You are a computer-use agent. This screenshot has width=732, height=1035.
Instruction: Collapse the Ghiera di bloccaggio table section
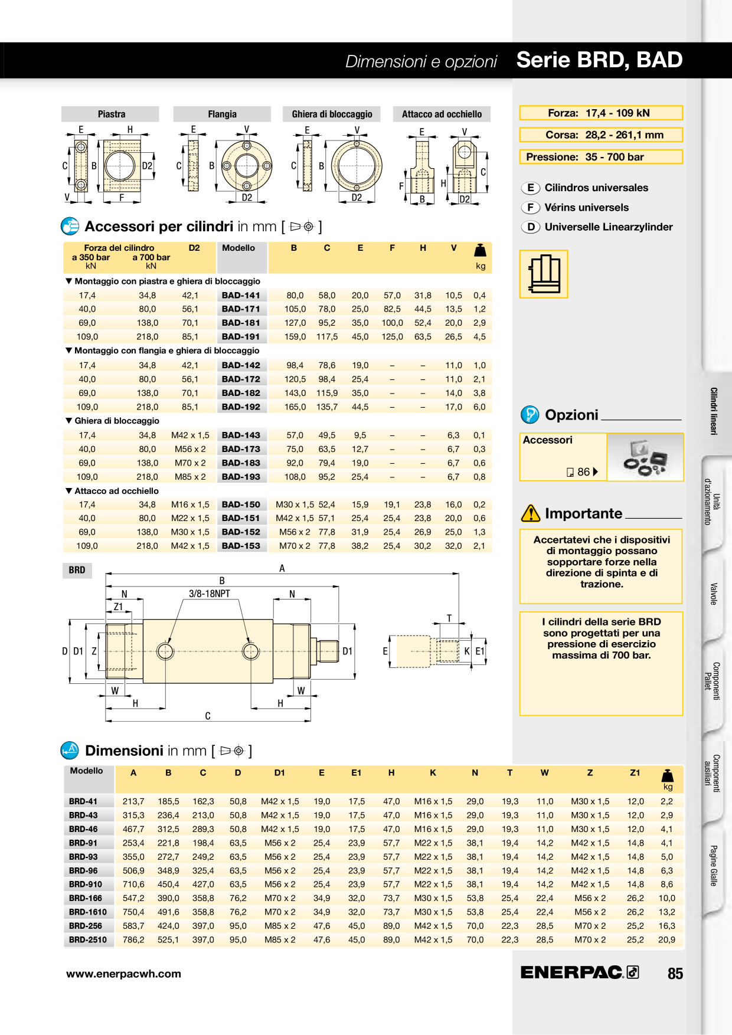click(112, 421)
